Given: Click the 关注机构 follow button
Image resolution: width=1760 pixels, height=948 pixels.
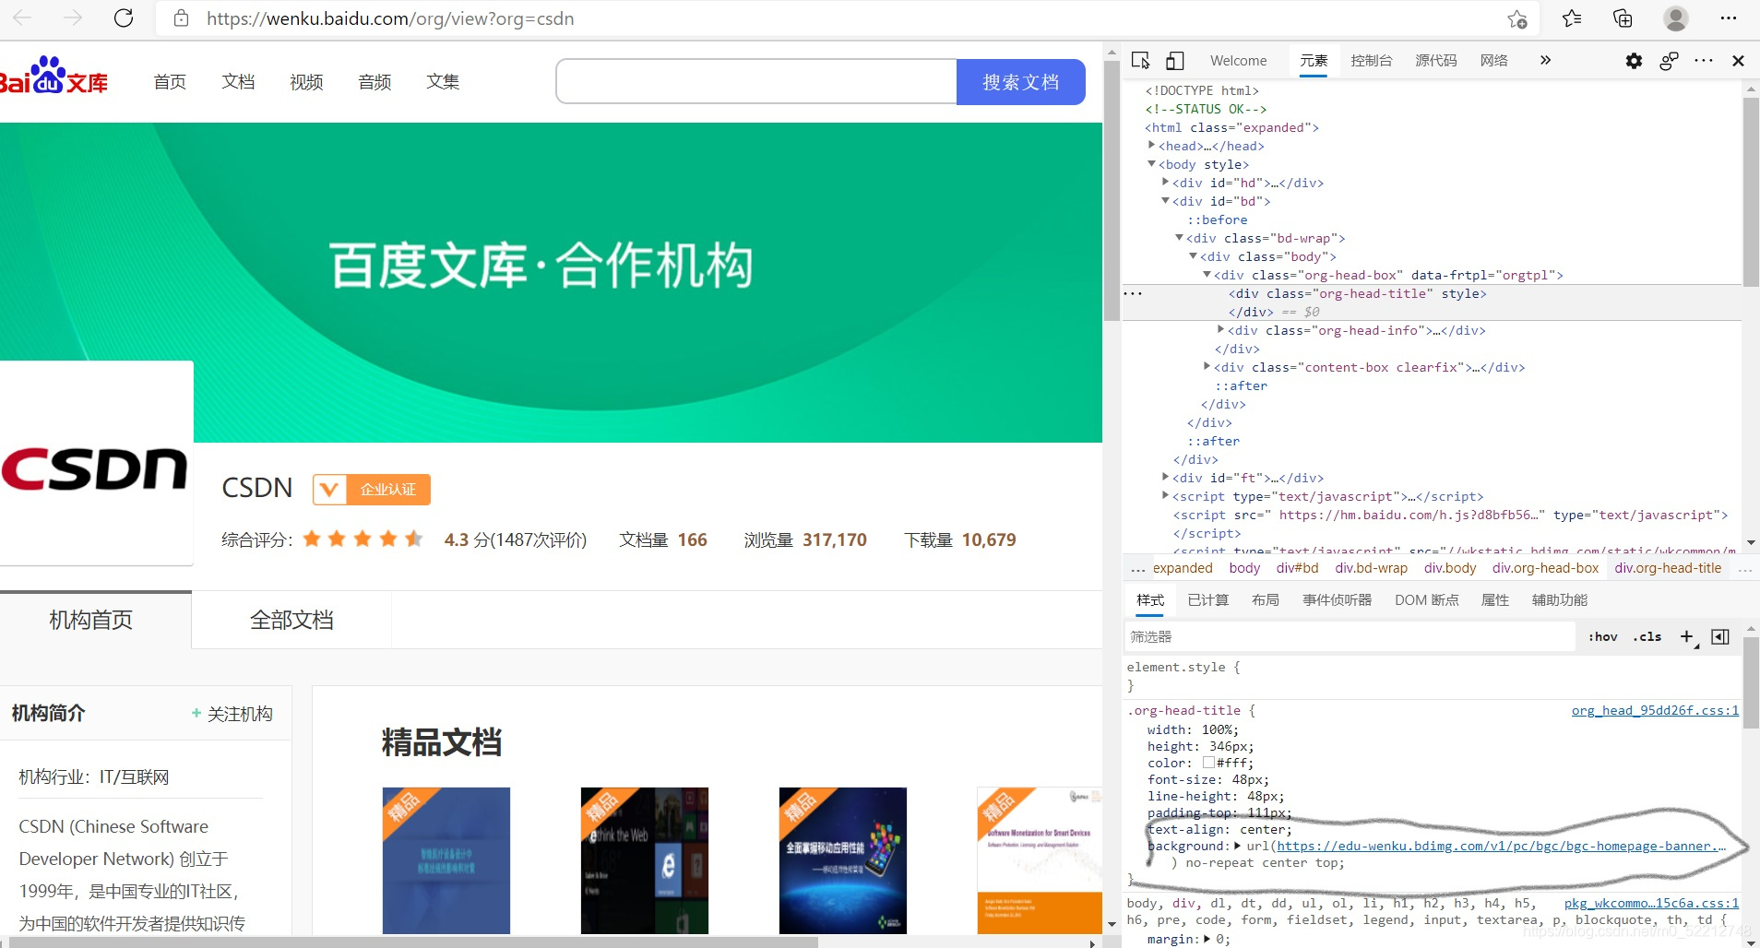Looking at the screenshot, I should click(232, 714).
